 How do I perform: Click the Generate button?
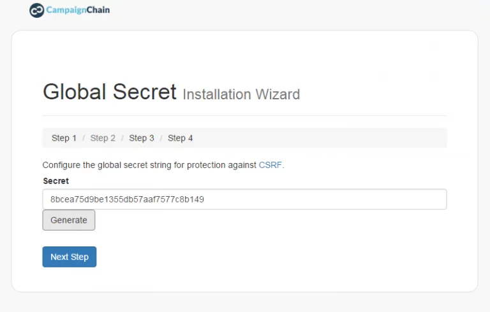pyautogui.click(x=69, y=220)
